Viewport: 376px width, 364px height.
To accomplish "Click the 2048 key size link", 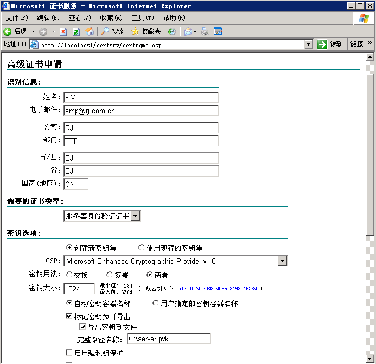I will point(208,289).
